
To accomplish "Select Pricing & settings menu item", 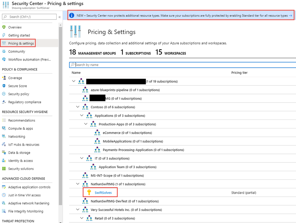I will click(x=21, y=44).
